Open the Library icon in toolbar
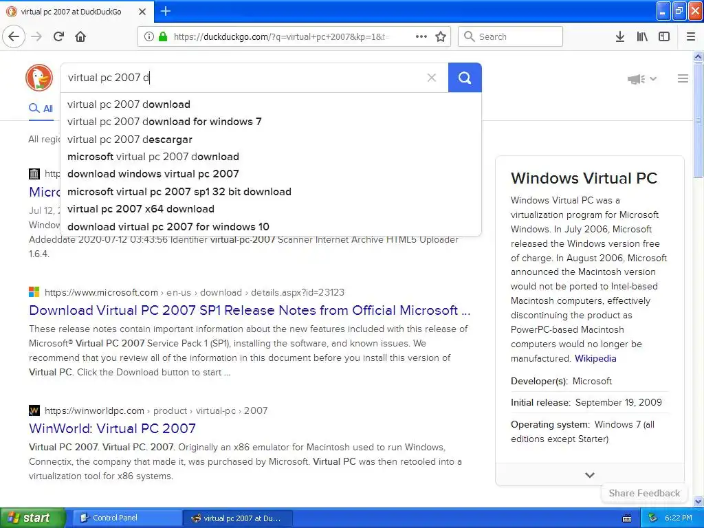The image size is (704, 528). [642, 36]
